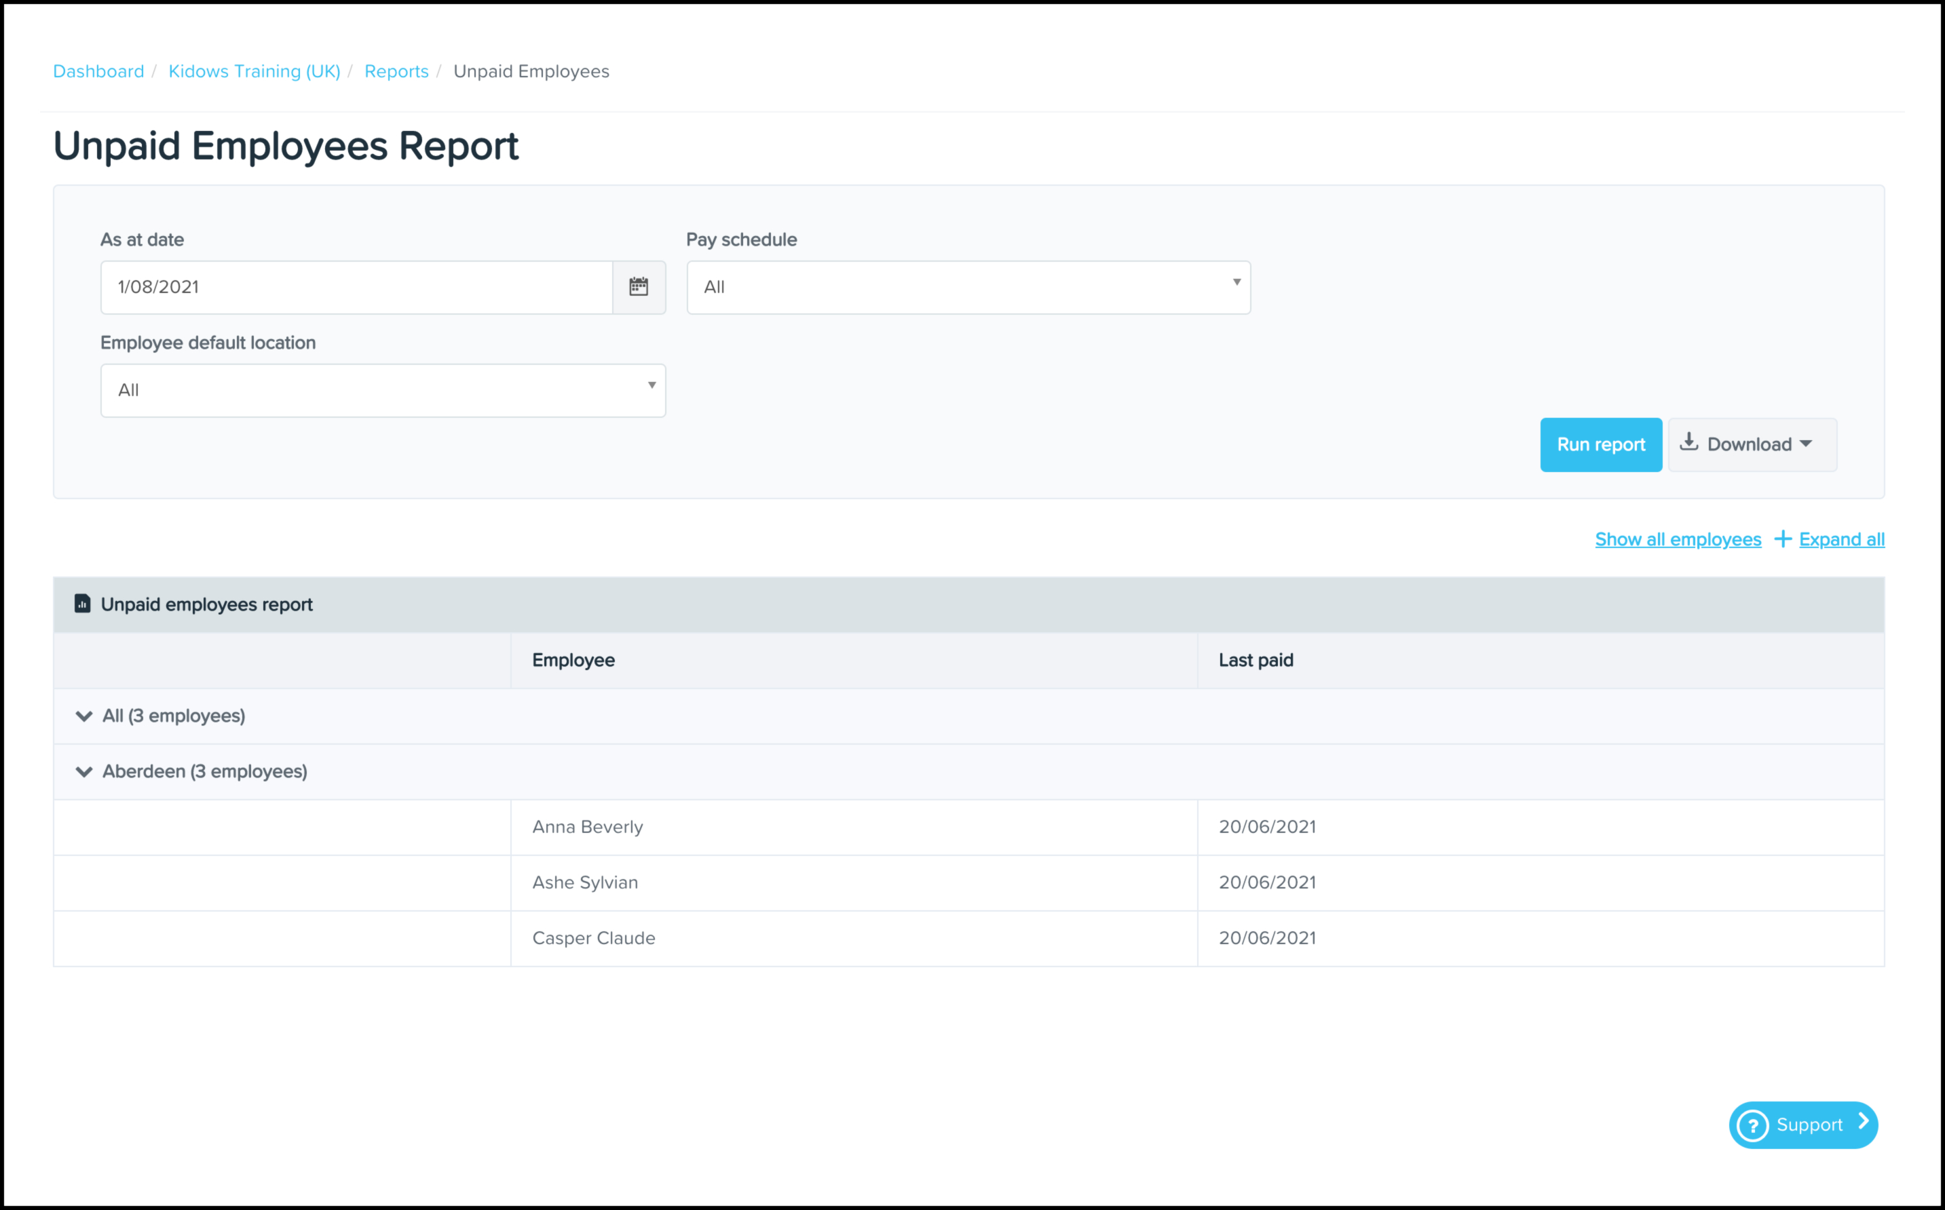Click the Show all employees link
This screenshot has width=1945, height=1210.
point(1678,539)
